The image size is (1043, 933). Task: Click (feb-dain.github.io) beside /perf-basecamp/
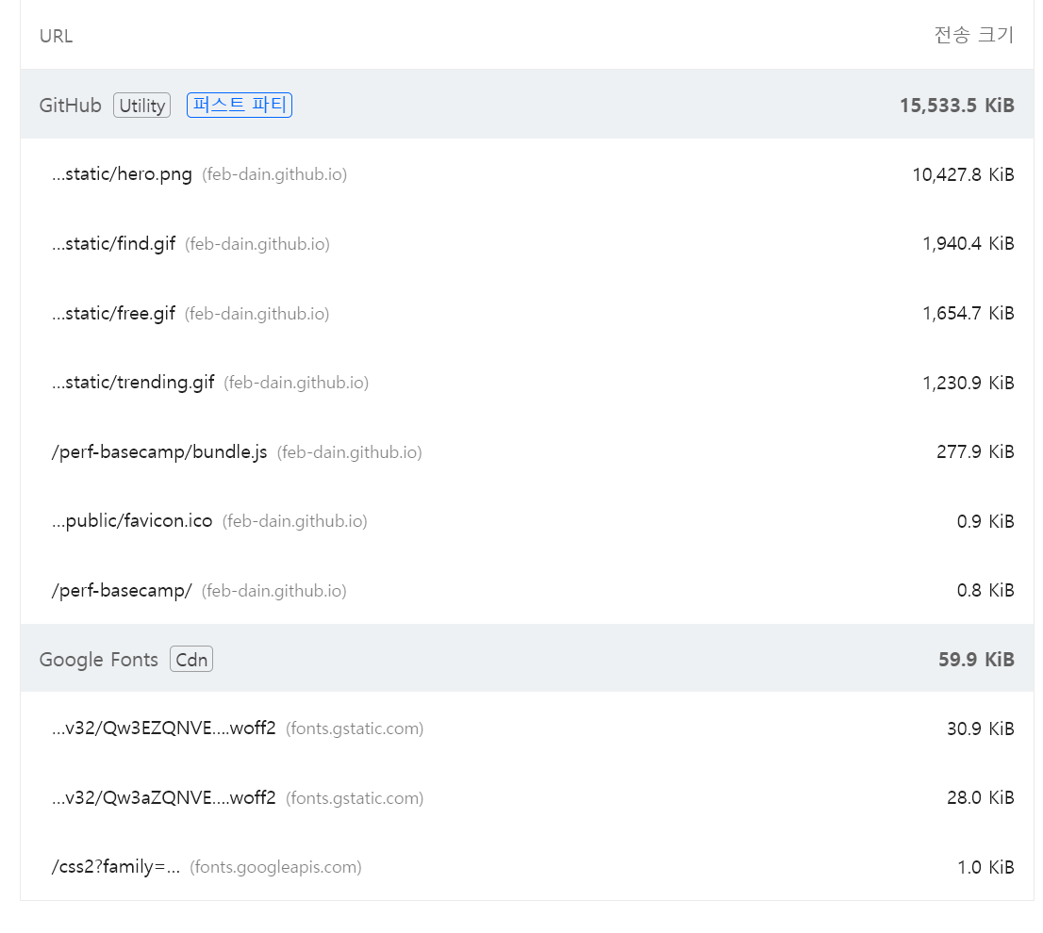[274, 592]
